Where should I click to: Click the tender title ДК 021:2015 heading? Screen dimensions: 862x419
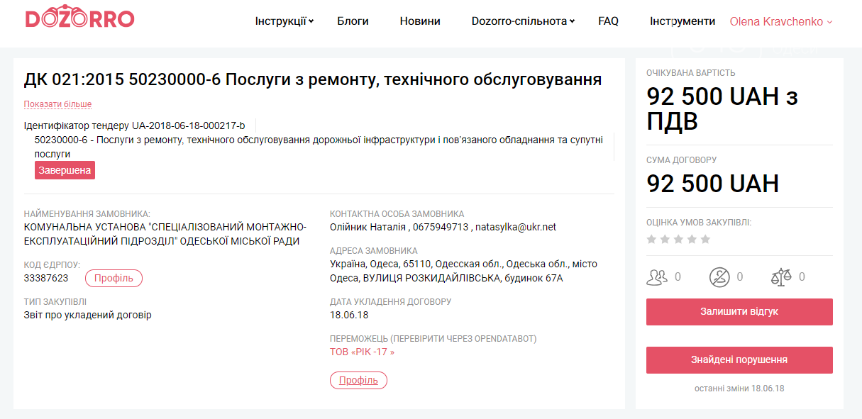point(313,79)
